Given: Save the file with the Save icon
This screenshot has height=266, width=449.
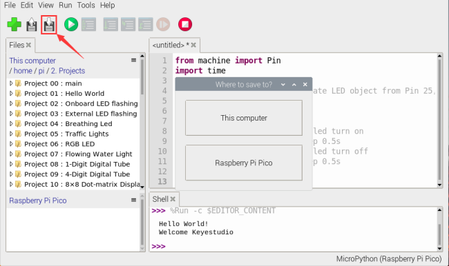Looking at the screenshot, I should pyautogui.click(x=49, y=25).
